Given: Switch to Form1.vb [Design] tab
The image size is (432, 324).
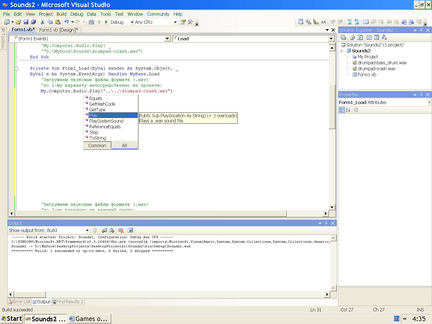Looking at the screenshot, I should click(58, 30).
